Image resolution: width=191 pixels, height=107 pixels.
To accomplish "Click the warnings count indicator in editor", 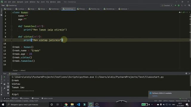I will (180, 12).
